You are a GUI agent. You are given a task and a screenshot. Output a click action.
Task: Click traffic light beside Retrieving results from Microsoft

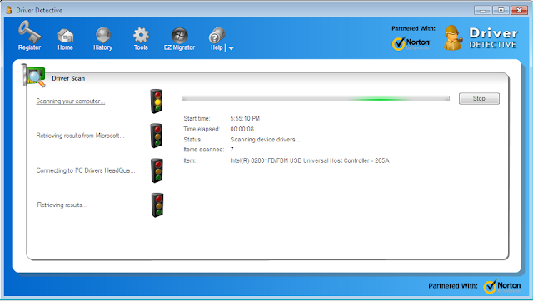(157, 136)
